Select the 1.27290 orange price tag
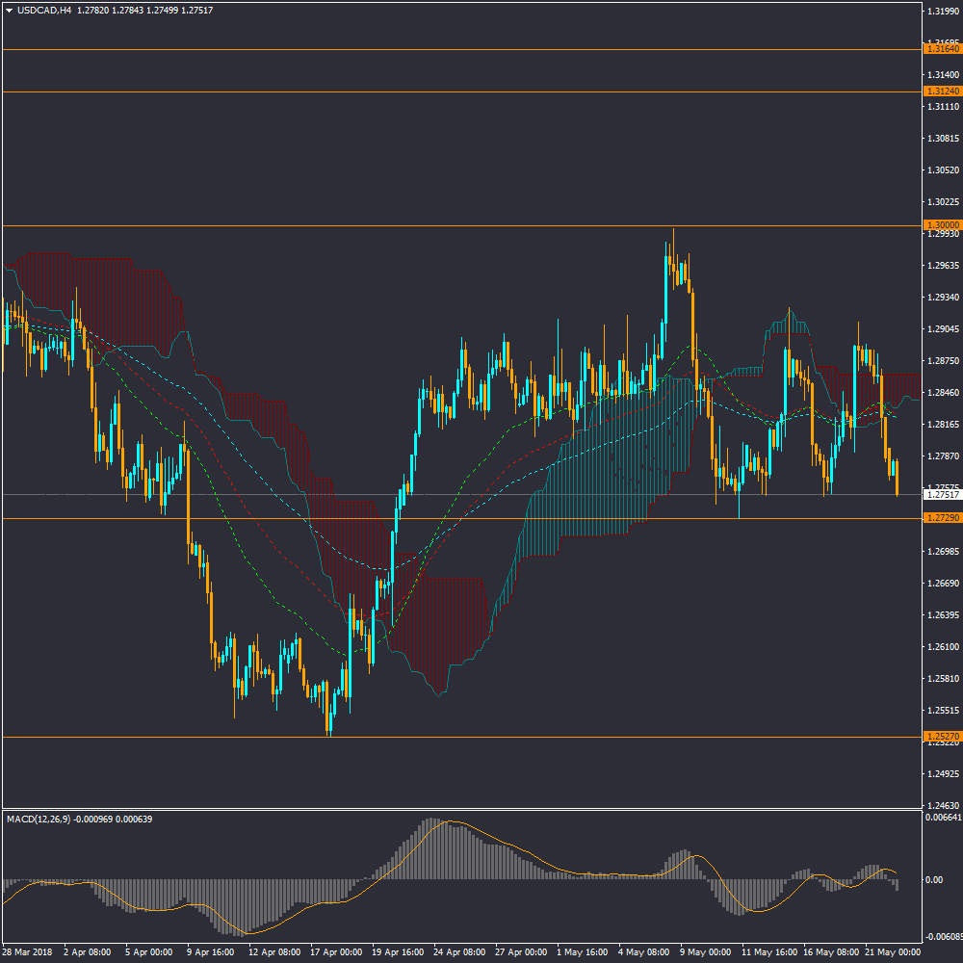The width and height of the screenshot is (963, 963). [941, 518]
